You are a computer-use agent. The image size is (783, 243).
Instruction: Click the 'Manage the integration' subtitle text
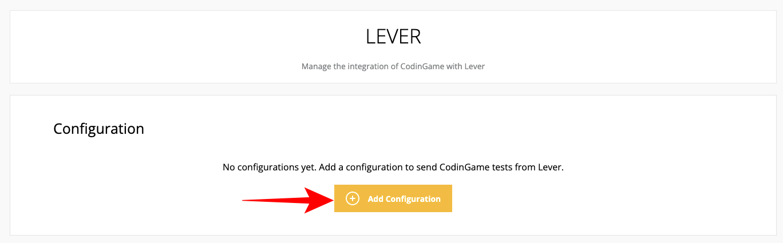click(x=393, y=66)
